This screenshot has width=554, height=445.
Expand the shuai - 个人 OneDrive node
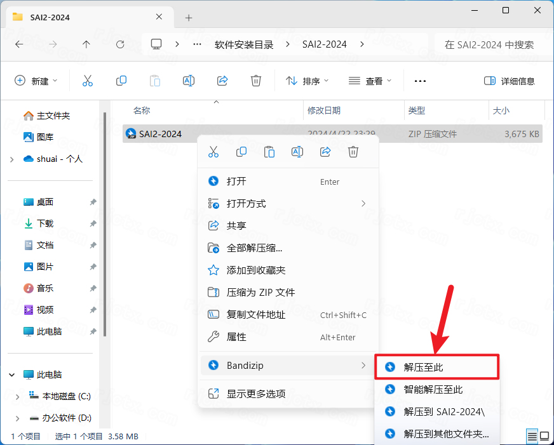pos(12,159)
